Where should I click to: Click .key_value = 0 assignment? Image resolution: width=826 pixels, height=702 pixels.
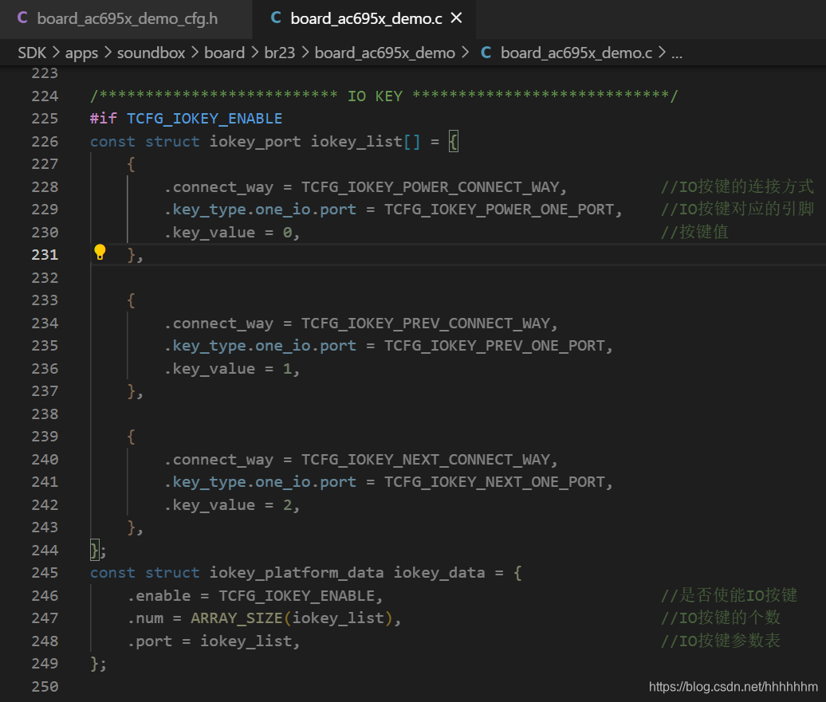click(232, 232)
